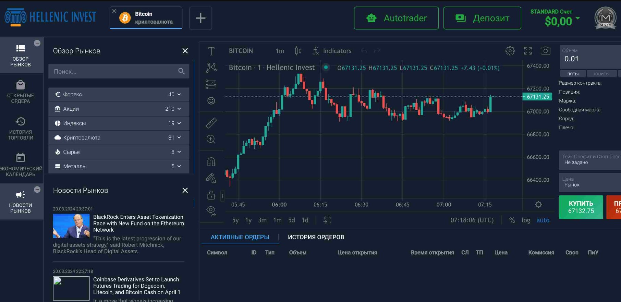Toggle hide all drawings eye icon
621x302 pixels.
tap(211, 211)
